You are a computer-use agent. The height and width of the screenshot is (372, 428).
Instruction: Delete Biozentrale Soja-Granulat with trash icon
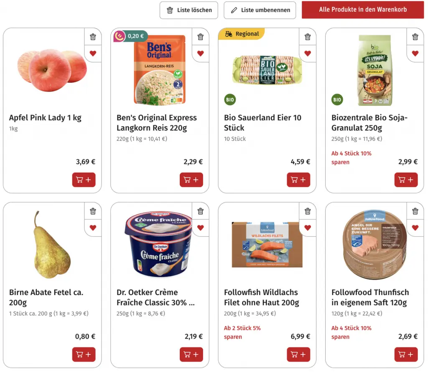pos(415,37)
